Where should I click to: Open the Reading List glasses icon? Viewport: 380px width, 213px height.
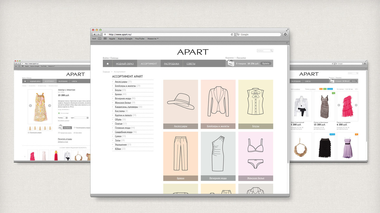(x=94, y=39)
